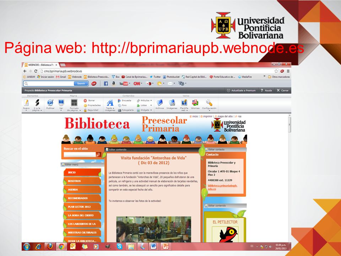Select the RECOMENDADOS menu item

pyautogui.click(x=82, y=198)
